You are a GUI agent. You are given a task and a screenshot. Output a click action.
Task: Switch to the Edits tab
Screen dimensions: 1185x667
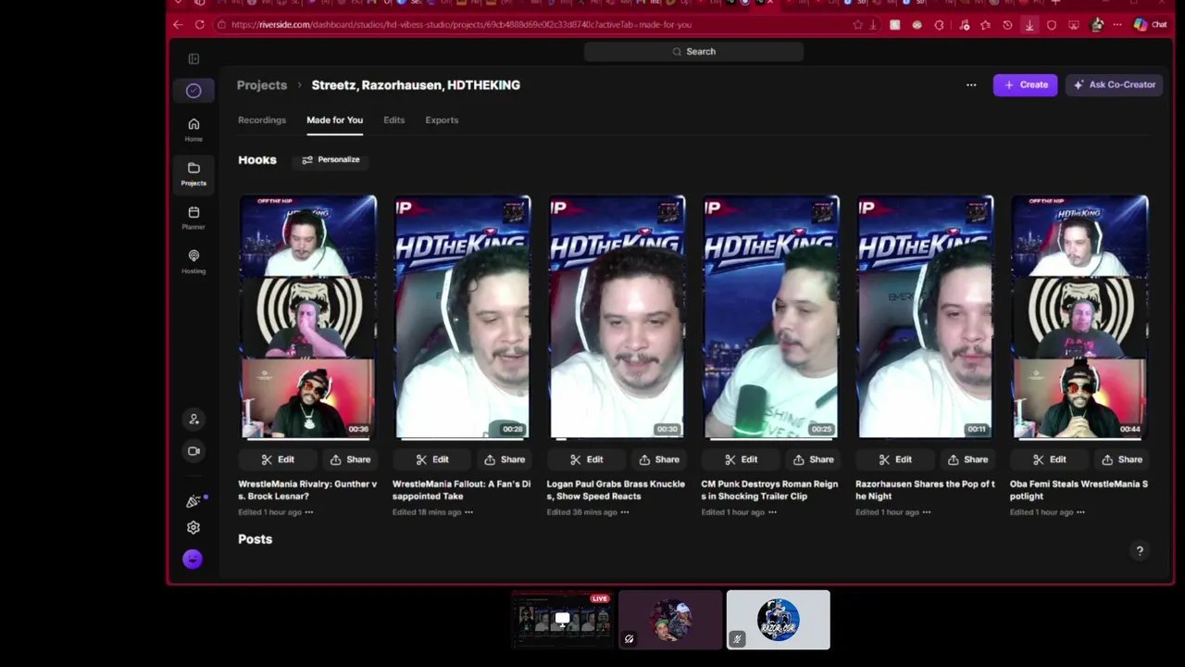point(394,120)
